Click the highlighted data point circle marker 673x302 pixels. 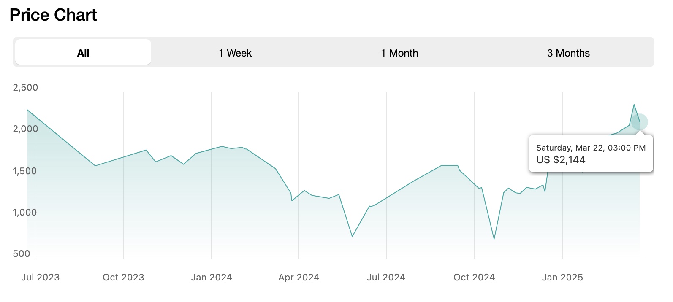640,122
